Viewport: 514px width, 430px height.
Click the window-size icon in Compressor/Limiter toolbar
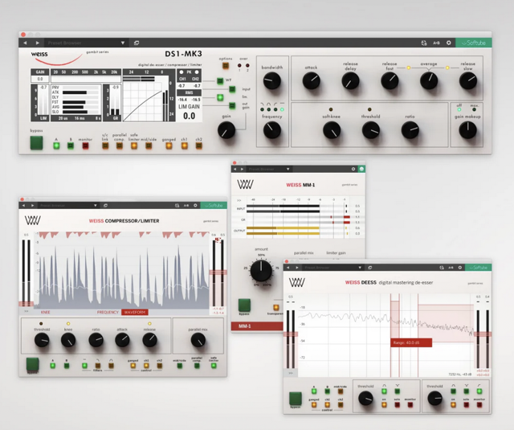[105, 205]
